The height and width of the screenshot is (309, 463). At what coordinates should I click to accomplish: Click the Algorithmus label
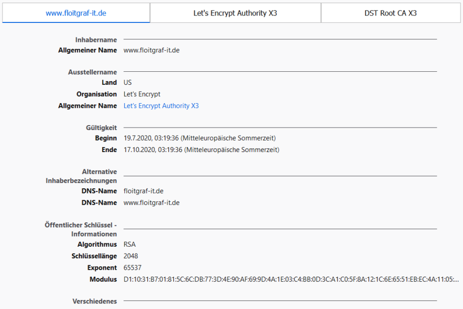point(97,245)
